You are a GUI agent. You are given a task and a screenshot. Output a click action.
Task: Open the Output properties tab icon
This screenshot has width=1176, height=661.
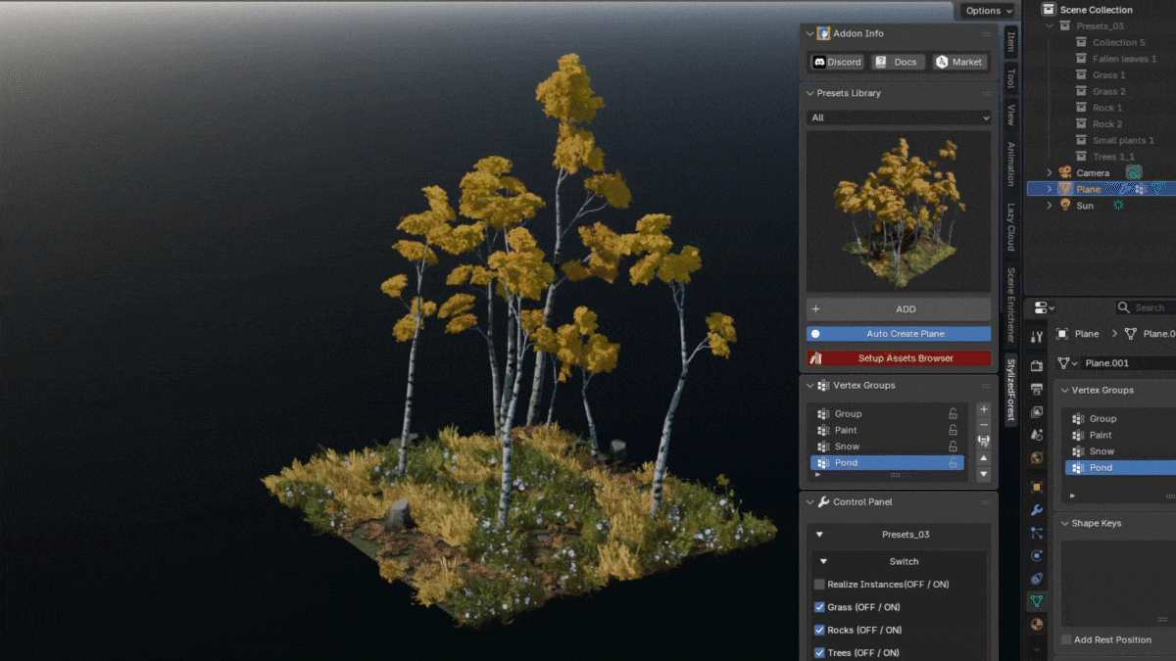tap(1037, 389)
